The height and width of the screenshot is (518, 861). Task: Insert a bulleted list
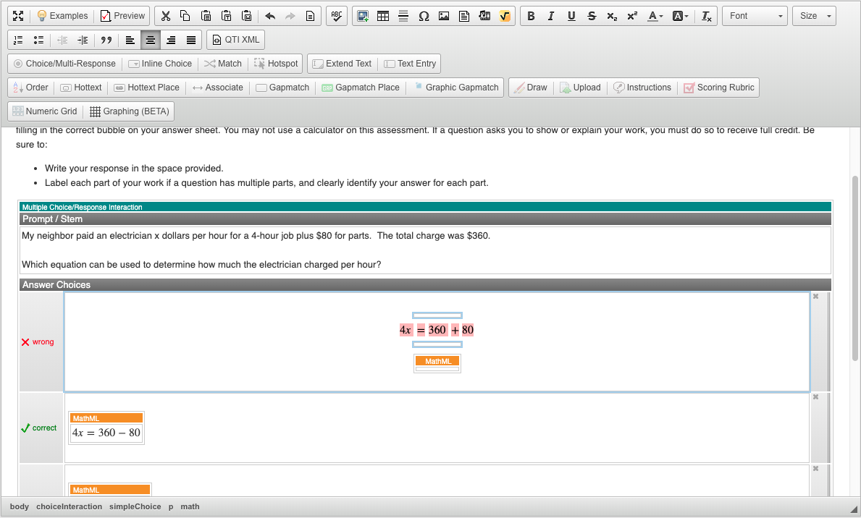pos(38,40)
